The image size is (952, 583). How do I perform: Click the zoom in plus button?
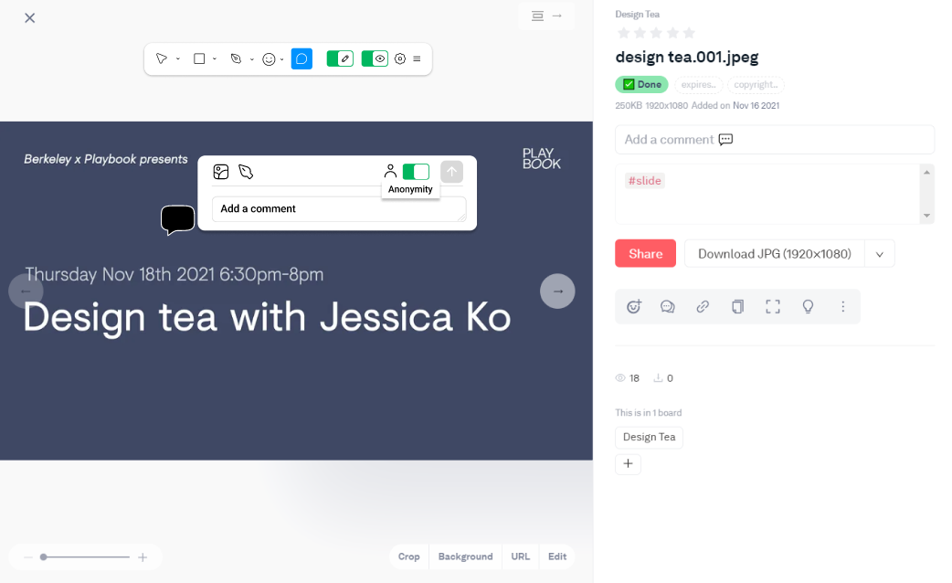pyautogui.click(x=143, y=556)
